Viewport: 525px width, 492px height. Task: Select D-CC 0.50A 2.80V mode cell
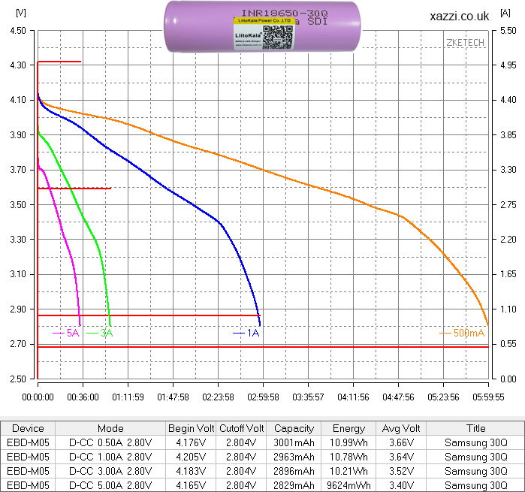[x=110, y=442]
